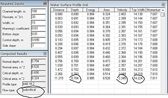This screenshot has width=168, height=98.
Task: Edit the Control depth field
Action: pos(39,40)
